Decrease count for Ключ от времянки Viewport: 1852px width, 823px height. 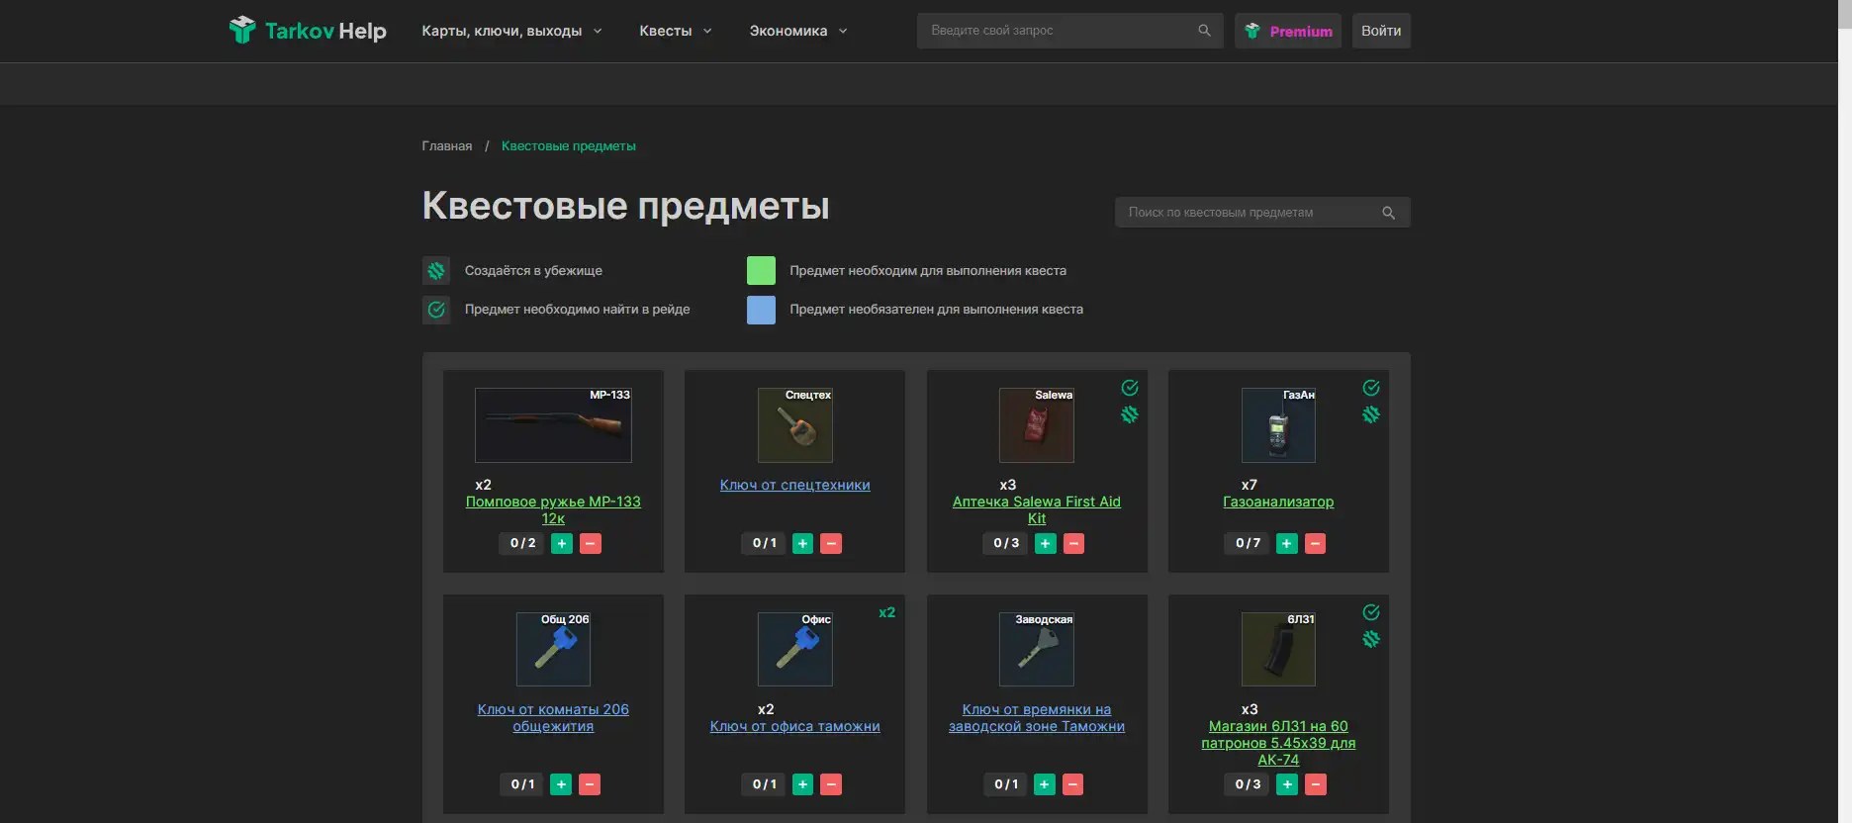1073,784
